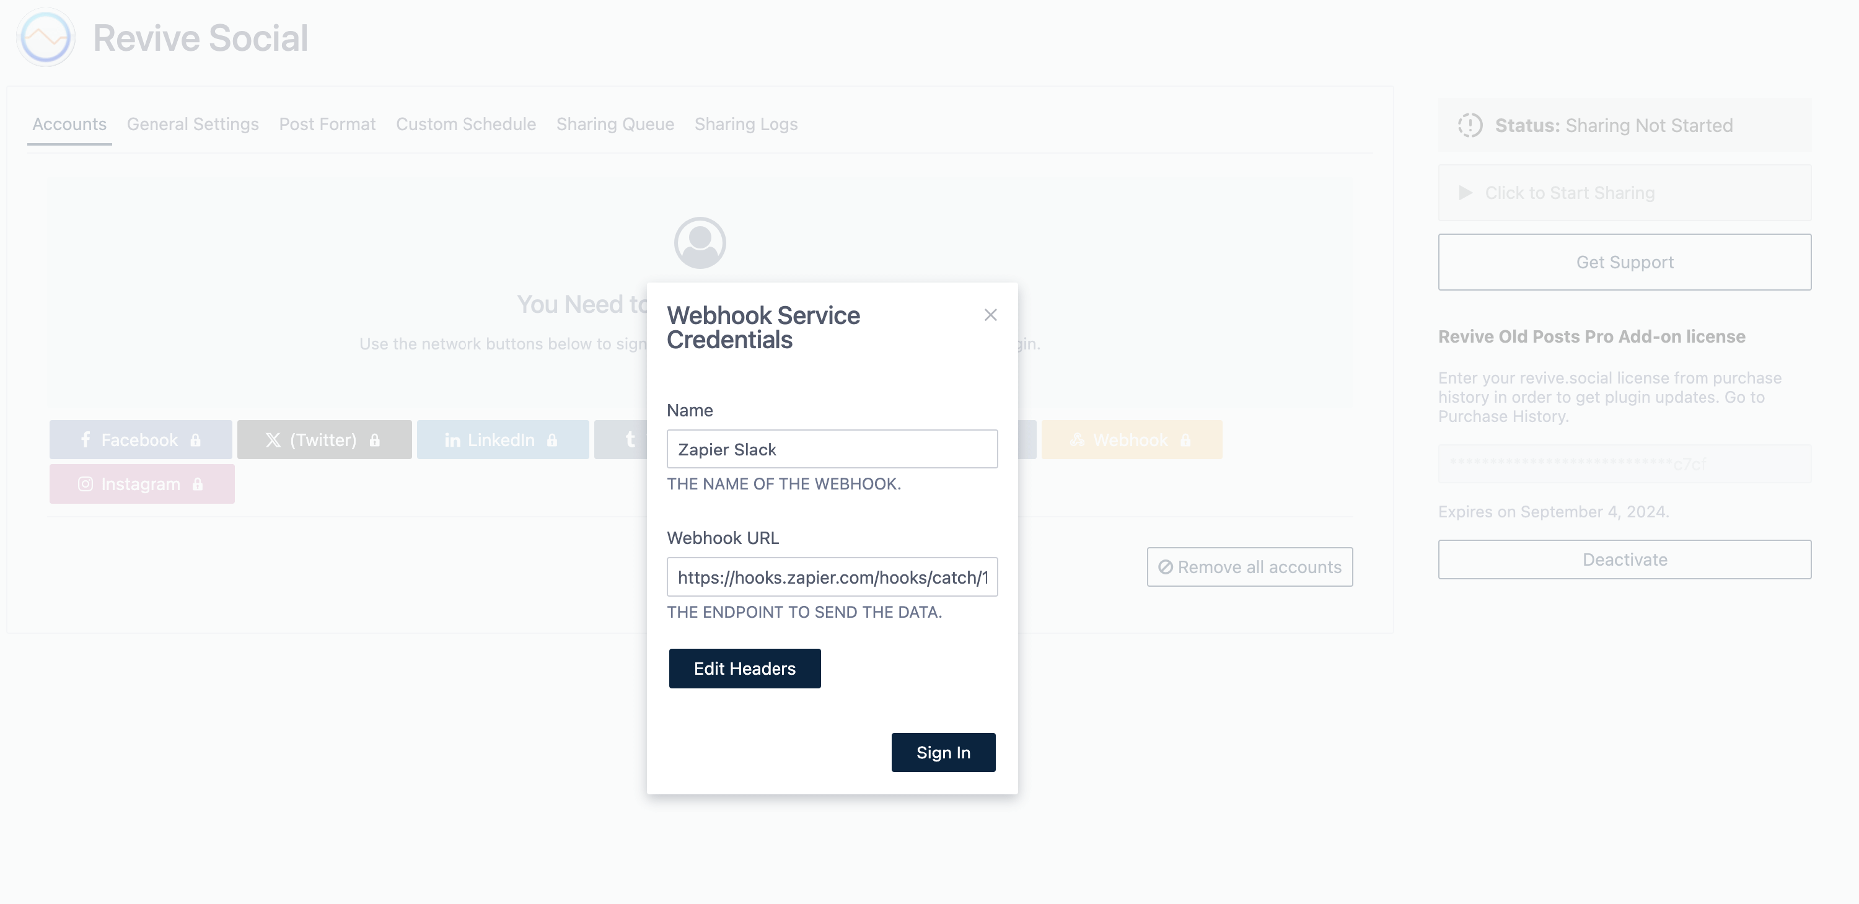Click the Webhook network button
The image size is (1859, 904).
1131,440
